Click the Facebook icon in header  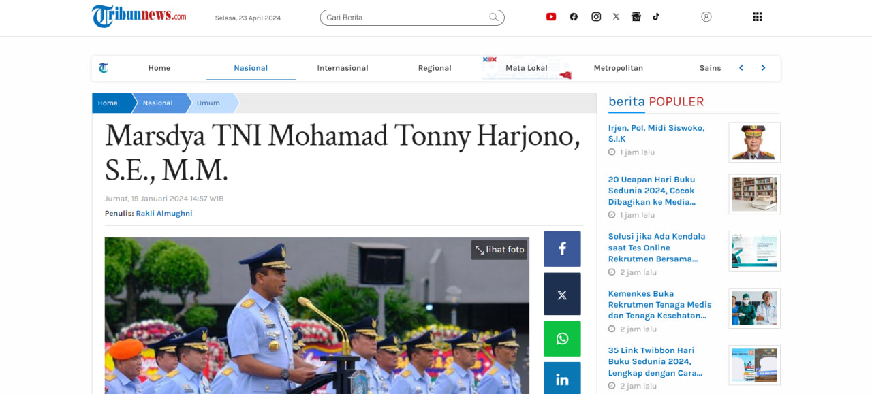(x=574, y=17)
